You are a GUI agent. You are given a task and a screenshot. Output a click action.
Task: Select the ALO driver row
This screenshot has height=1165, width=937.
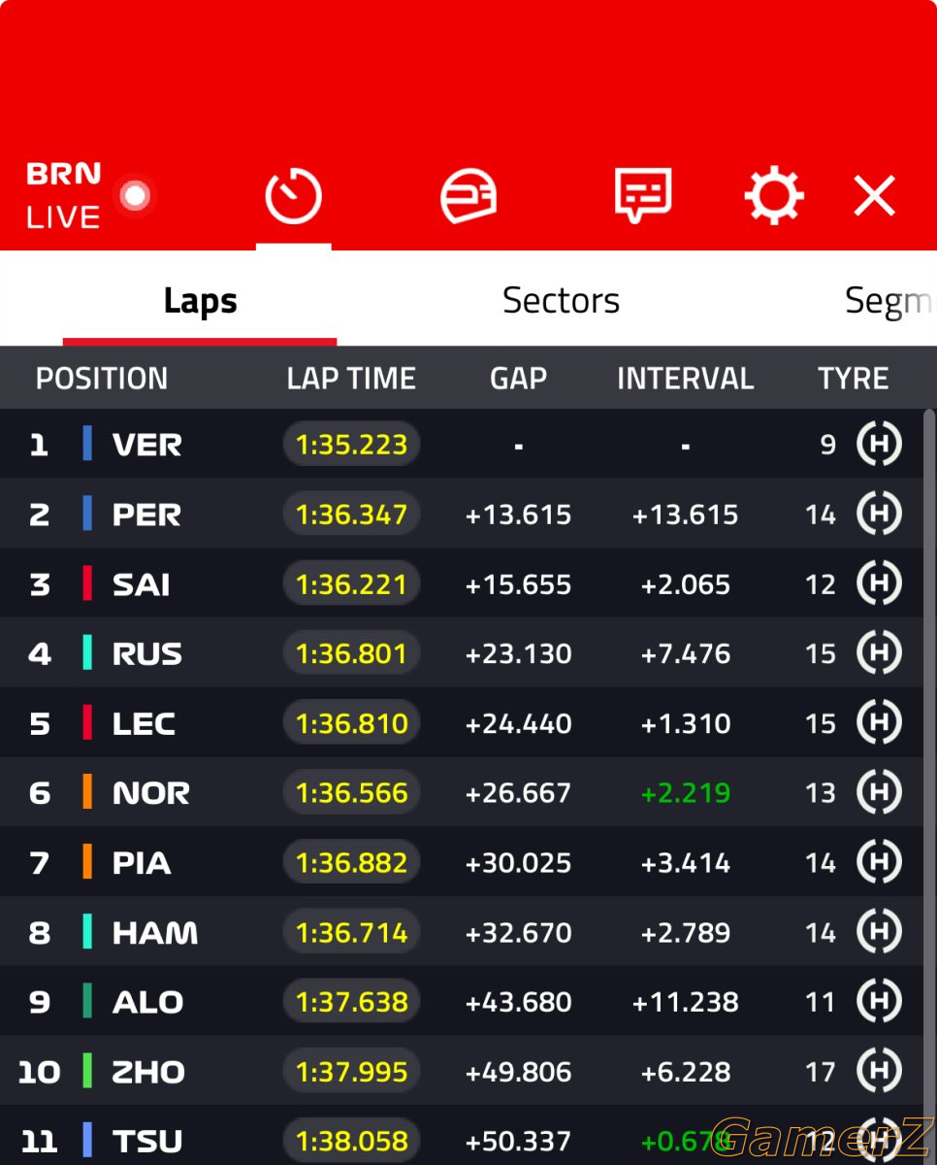[462, 1002]
